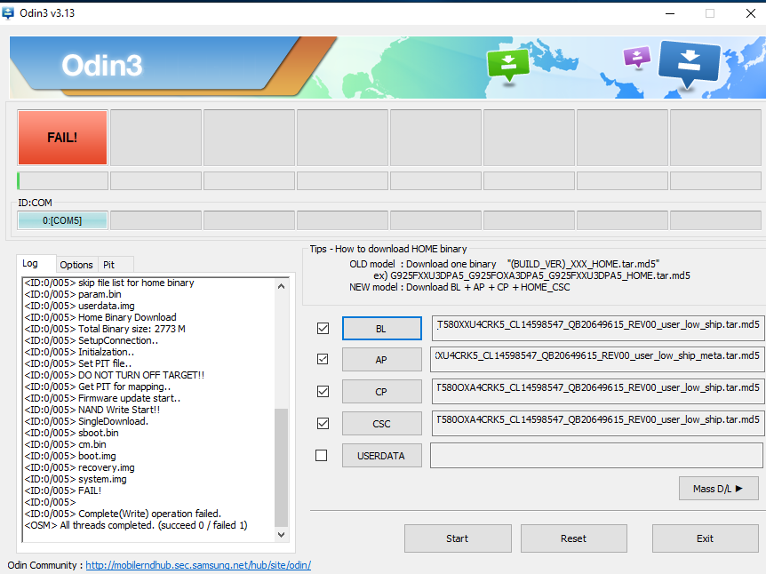766x574 pixels.
Task: Click the log scrollbar thumb
Action: 282,467
